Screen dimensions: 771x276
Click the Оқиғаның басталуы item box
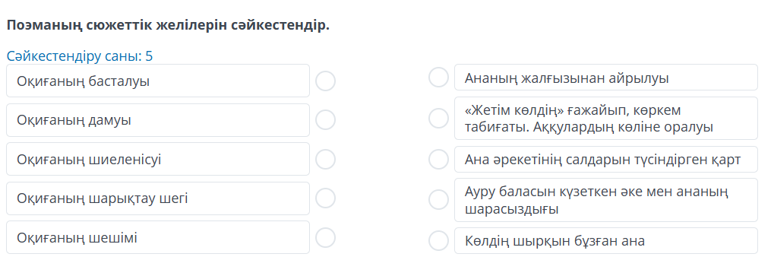click(x=158, y=81)
